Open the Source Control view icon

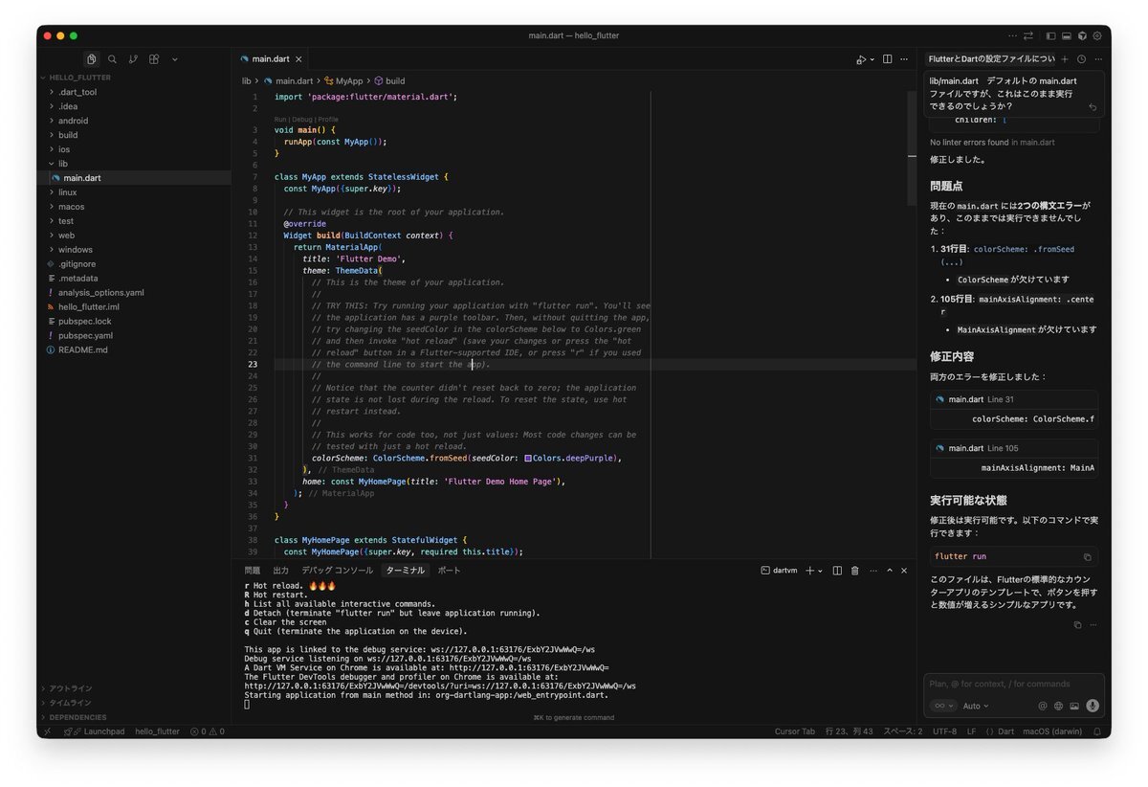pos(133,59)
